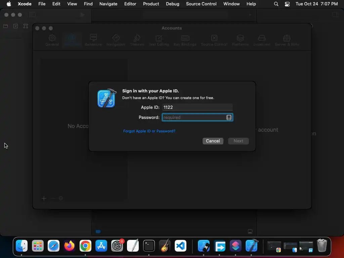344x258 pixels.
Task: Open the Help menu
Action: pos(251,4)
